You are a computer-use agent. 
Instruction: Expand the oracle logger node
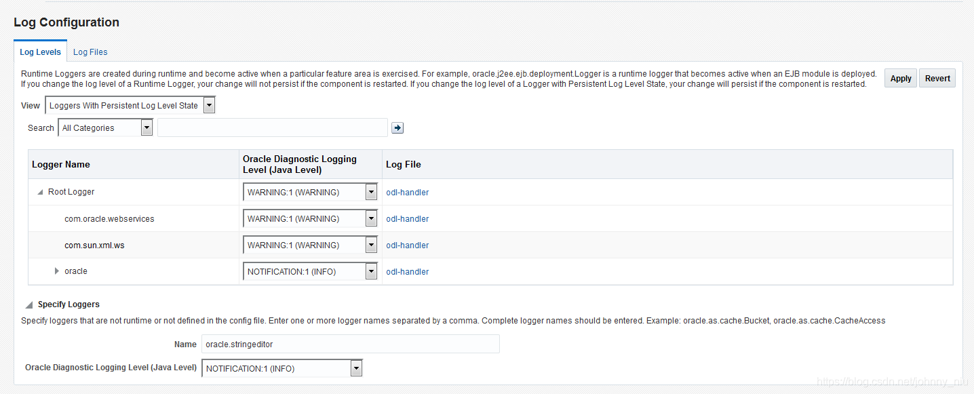pyautogui.click(x=57, y=271)
